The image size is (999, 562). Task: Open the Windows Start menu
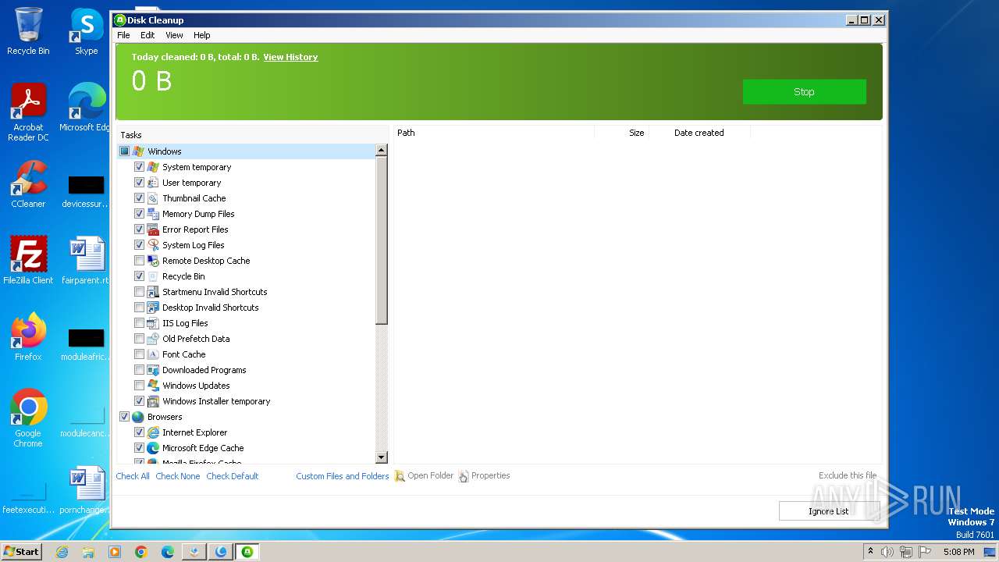(x=22, y=552)
